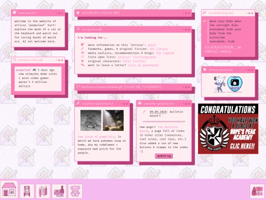Click the speech bubble icon beside 'lists upon lists'
Image resolution: width=266 pixels, height=200 pixels.
pos(83,57)
